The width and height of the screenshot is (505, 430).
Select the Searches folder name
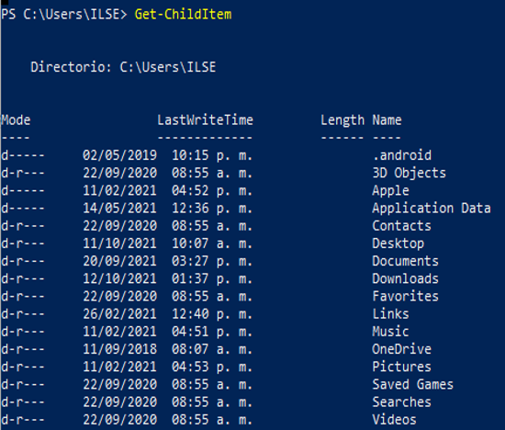(401, 402)
